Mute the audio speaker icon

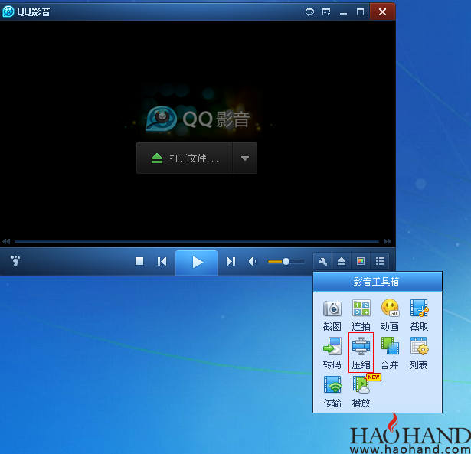coord(253,262)
